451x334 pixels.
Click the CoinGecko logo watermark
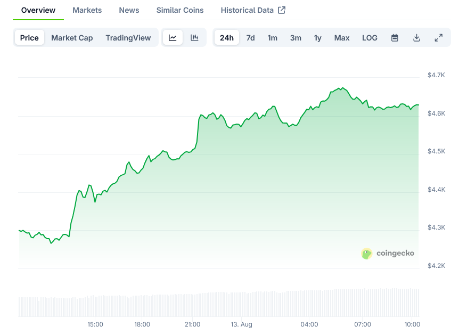click(x=388, y=254)
